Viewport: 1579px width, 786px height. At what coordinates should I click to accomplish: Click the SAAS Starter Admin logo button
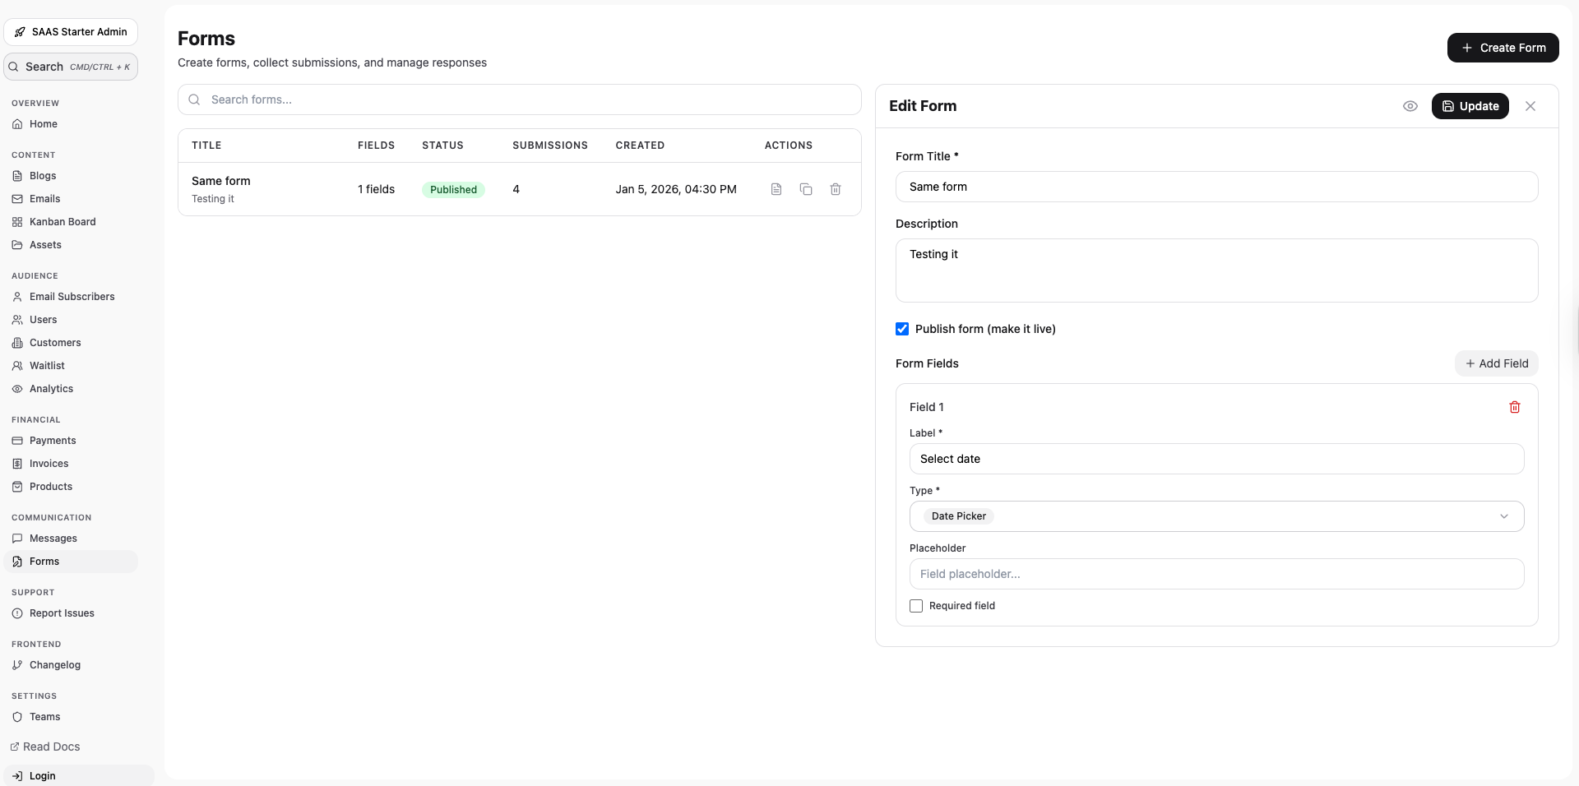coord(71,32)
